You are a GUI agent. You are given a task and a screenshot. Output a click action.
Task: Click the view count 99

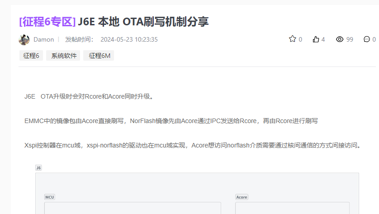[x=350, y=39]
